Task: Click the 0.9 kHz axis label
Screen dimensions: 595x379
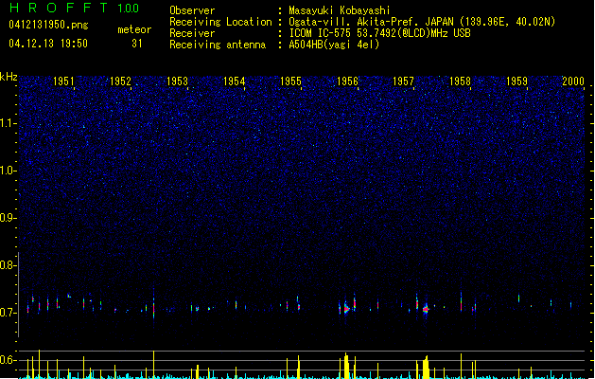Action: click(8, 218)
